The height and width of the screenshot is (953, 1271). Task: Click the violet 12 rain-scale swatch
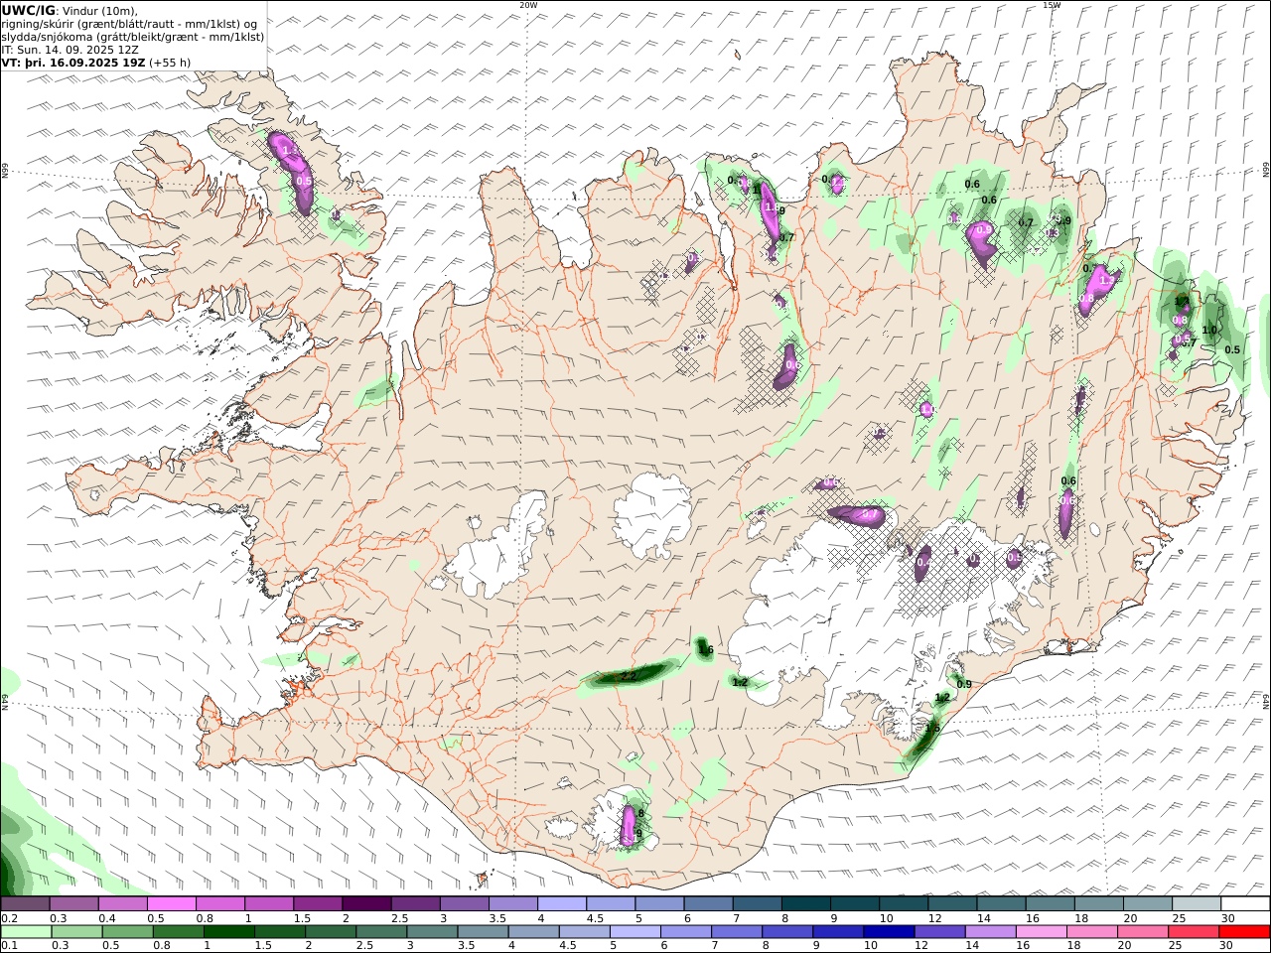pos(939,932)
